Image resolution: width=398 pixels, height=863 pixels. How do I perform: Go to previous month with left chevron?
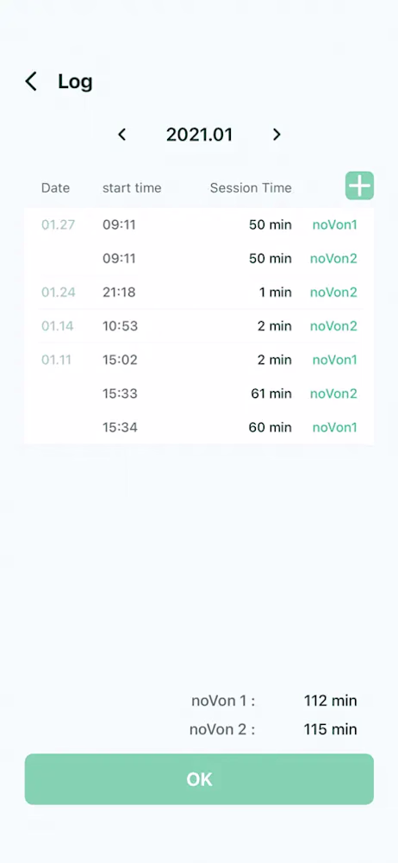122,135
